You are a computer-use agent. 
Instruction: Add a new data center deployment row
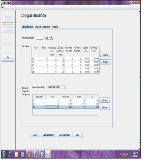click(x=105, y=100)
